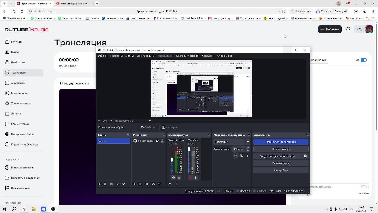The width and height of the screenshot is (378, 213).
Task: Move source down in Sources panel
Action: coord(159,184)
